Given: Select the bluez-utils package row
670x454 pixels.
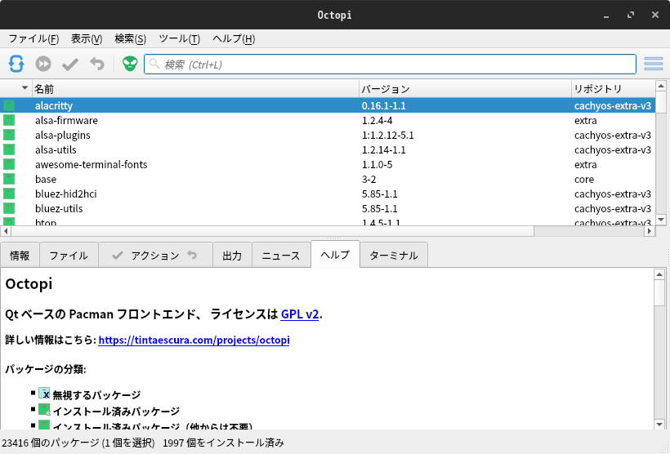Looking at the screenshot, I should tap(328, 208).
